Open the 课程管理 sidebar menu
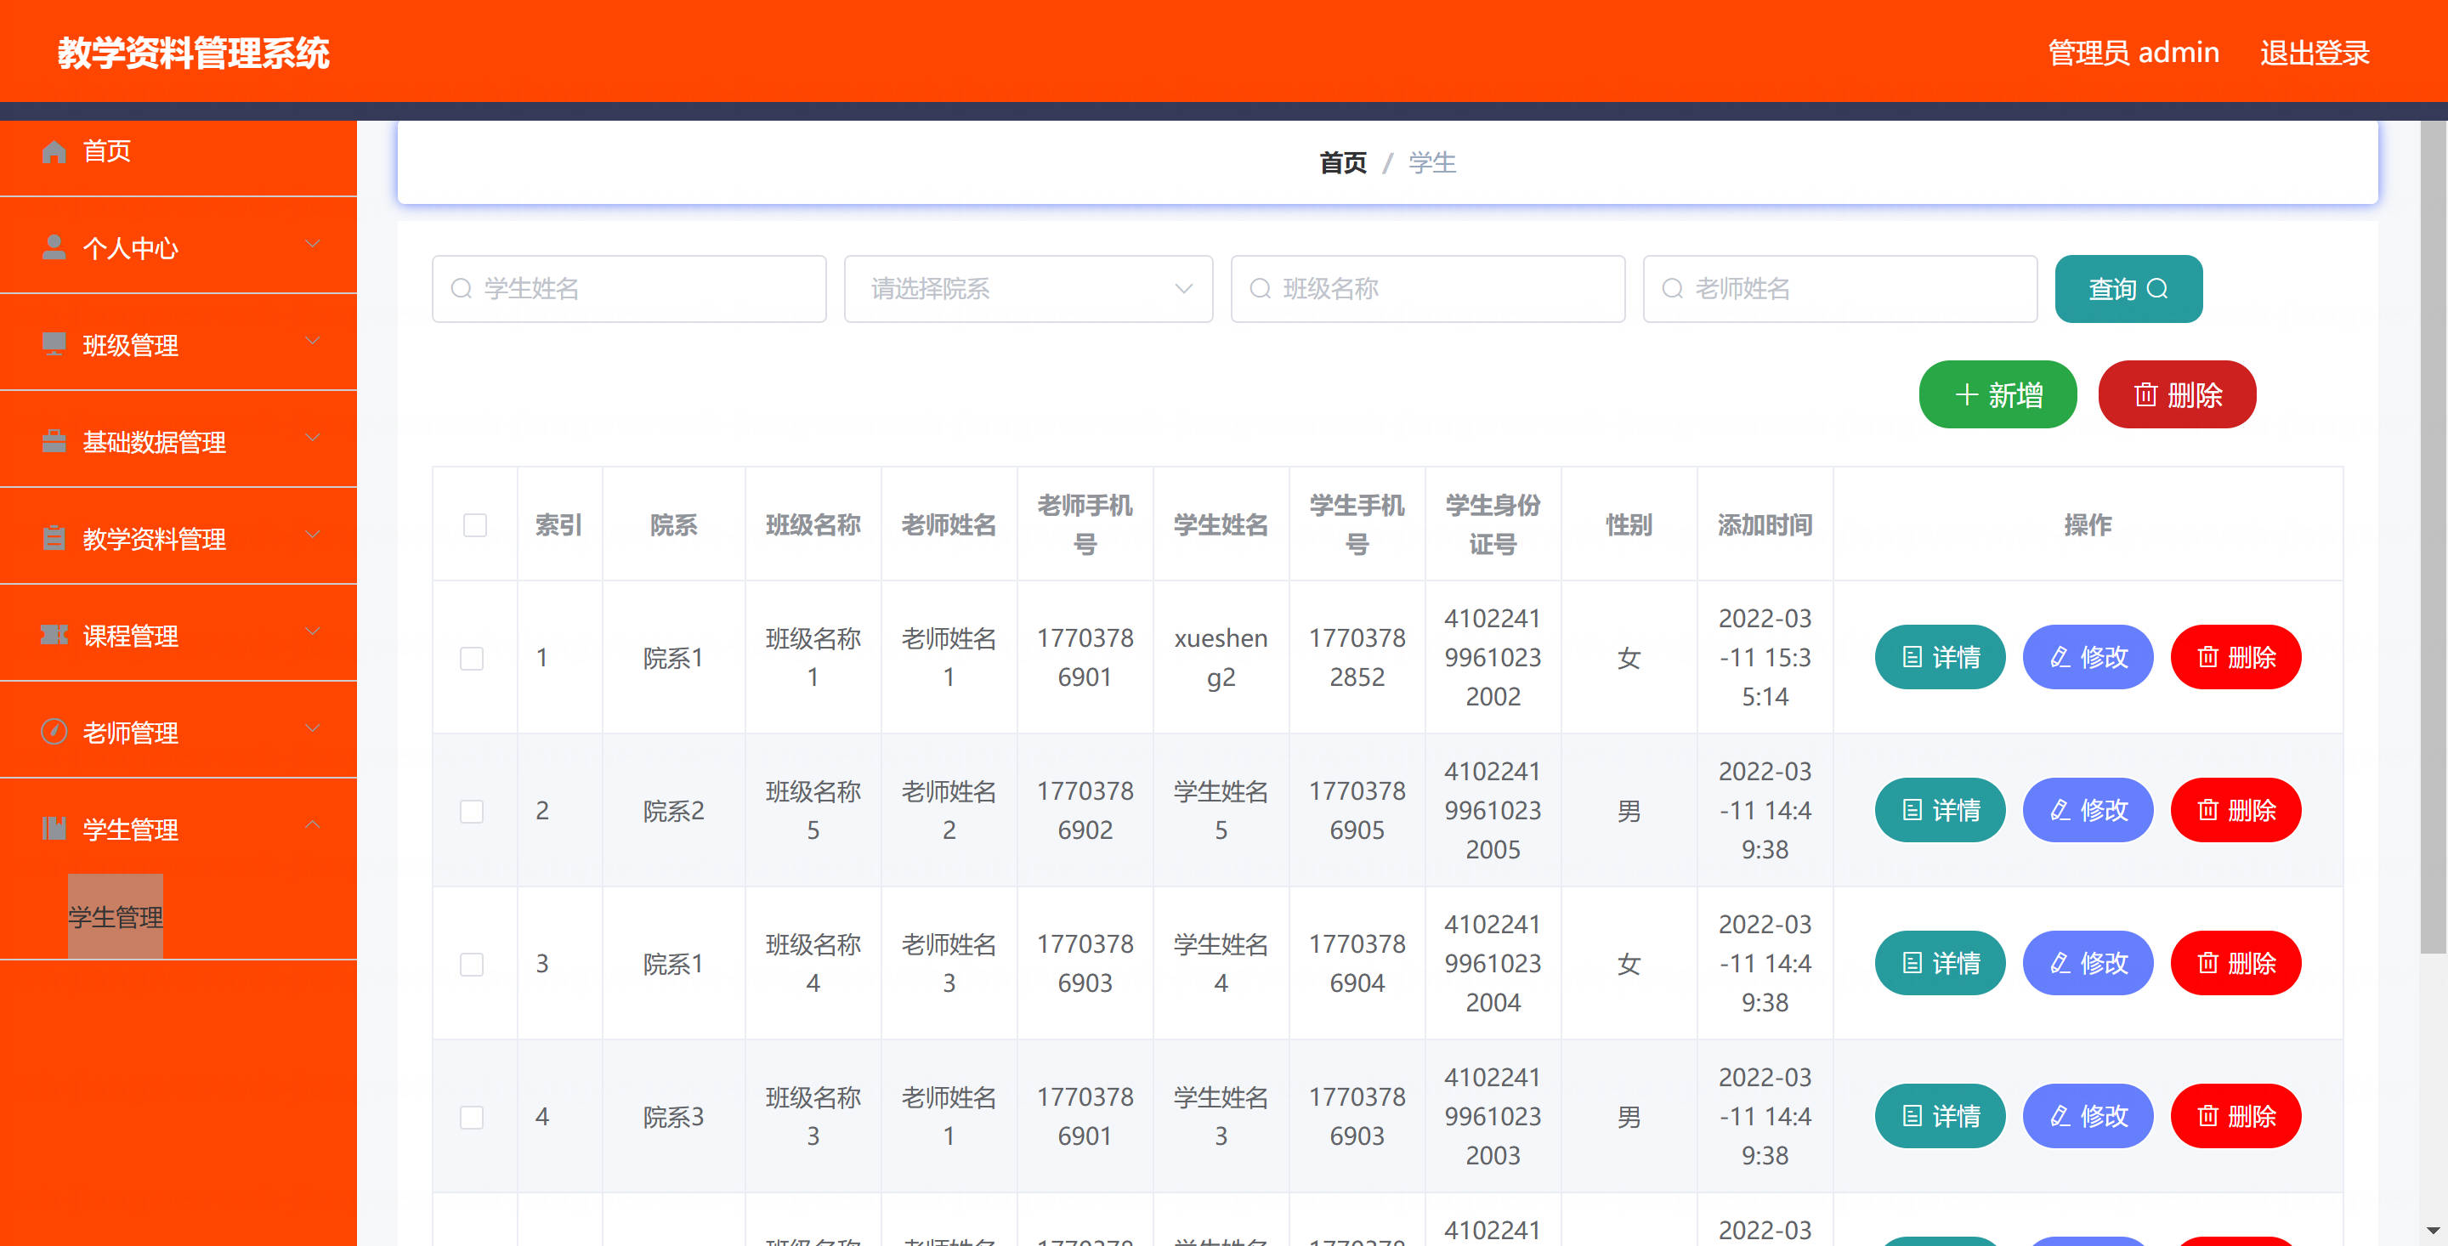Viewport: 2448px width, 1246px height. (178, 635)
